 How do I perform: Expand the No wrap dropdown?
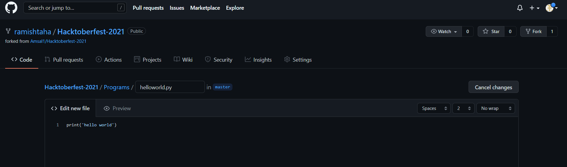(495, 108)
